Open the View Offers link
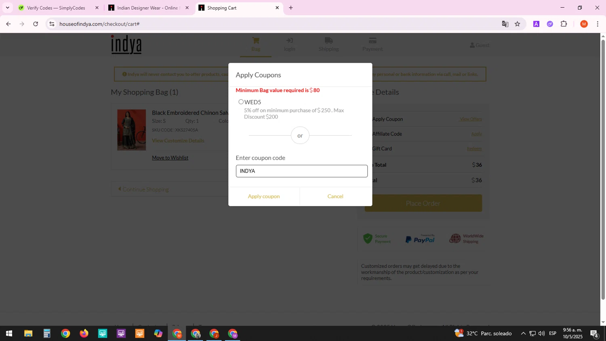Image resolution: width=606 pixels, height=341 pixels. point(471,119)
